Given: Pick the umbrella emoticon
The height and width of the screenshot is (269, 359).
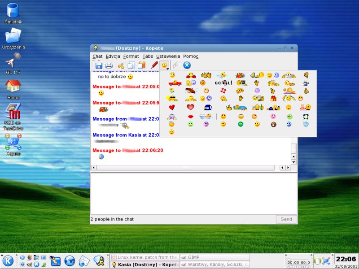Looking at the screenshot, I should [190, 91].
